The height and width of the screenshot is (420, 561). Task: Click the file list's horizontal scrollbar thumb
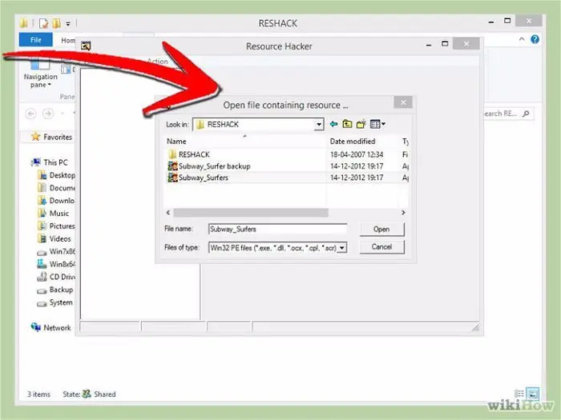(x=251, y=213)
